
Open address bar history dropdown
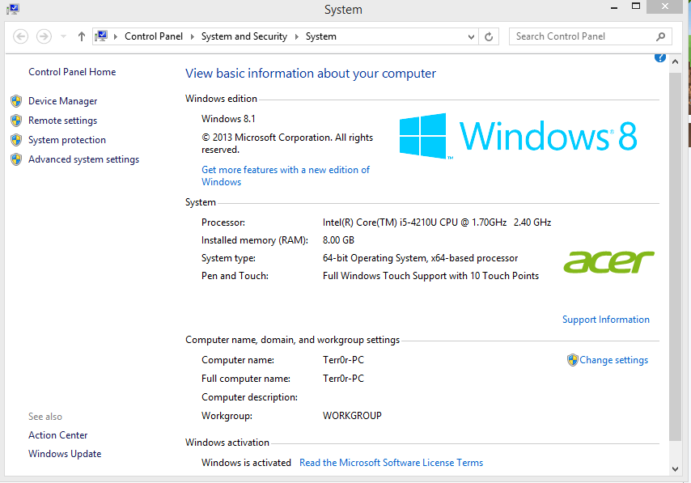coord(471,36)
